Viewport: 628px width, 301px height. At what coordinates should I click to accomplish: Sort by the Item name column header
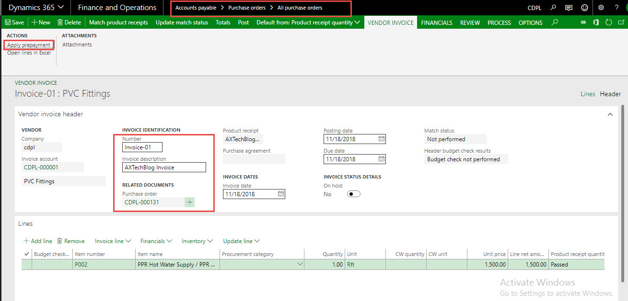[x=178, y=254]
